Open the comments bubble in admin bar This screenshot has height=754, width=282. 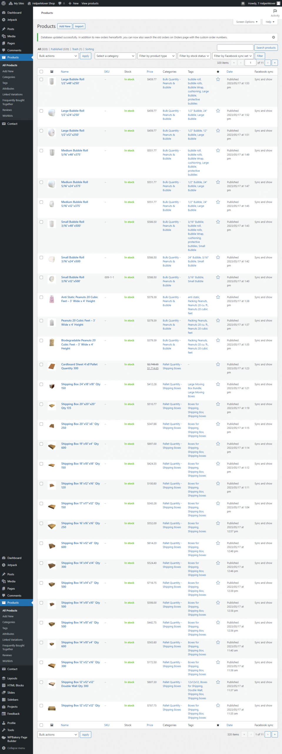pos(61,3)
